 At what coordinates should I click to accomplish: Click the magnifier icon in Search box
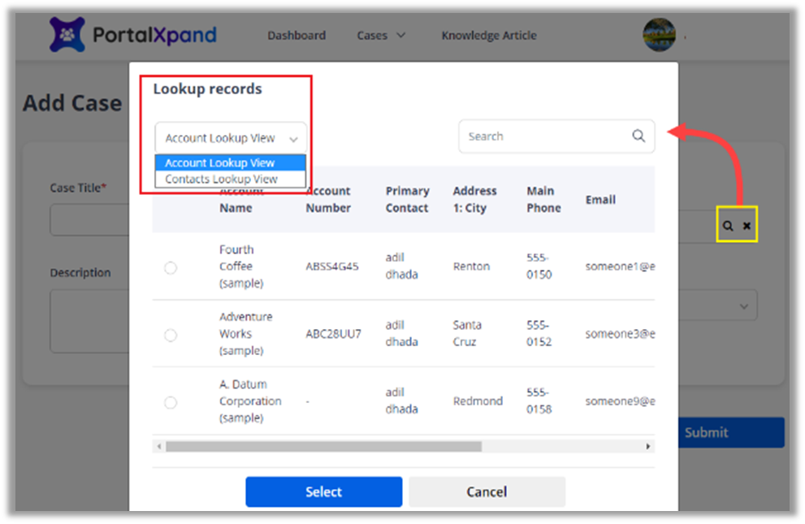click(x=638, y=136)
